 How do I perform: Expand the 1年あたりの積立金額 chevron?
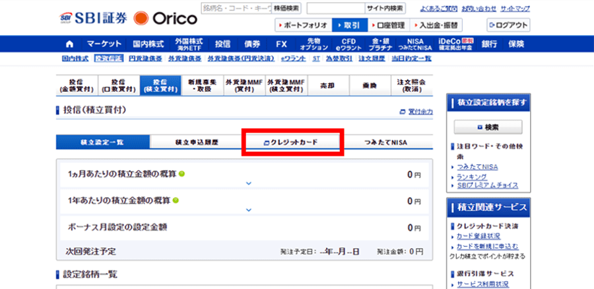[249, 210]
